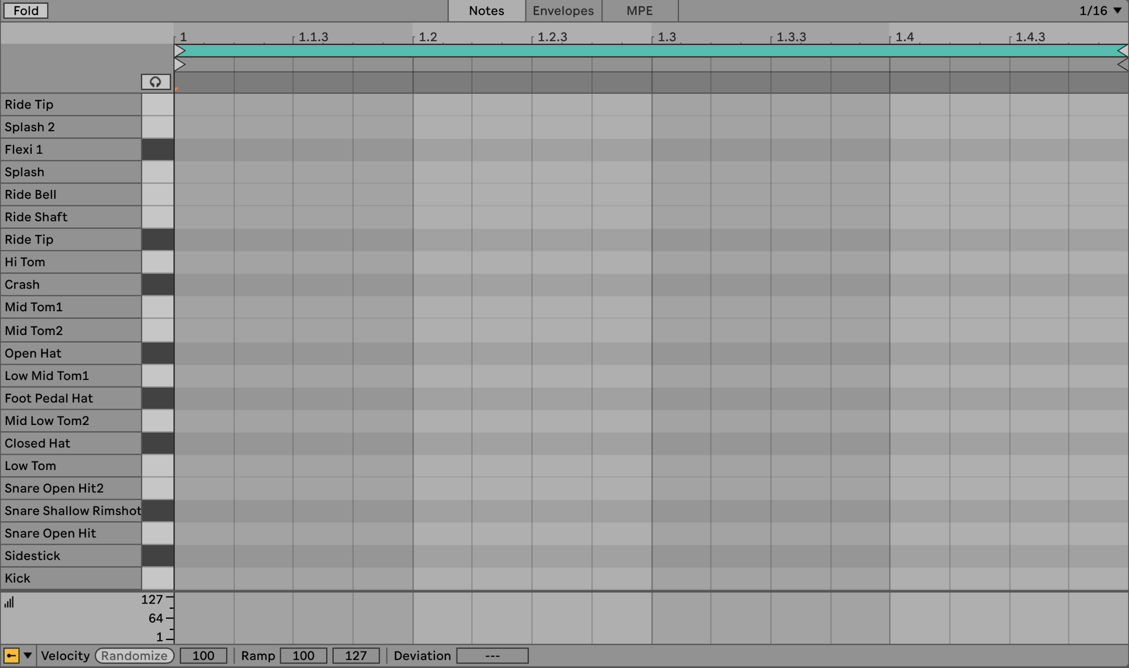The width and height of the screenshot is (1129, 668).
Task: Click the loop start marker triangle
Action: (180, 51)
